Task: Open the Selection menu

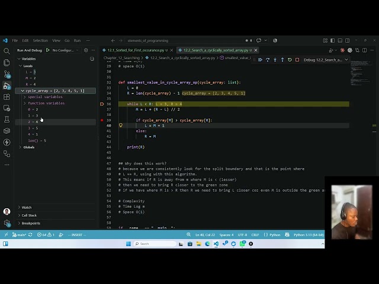Action: (x=40, y=41)
